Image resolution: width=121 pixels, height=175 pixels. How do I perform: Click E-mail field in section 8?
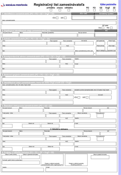[66, 170]
